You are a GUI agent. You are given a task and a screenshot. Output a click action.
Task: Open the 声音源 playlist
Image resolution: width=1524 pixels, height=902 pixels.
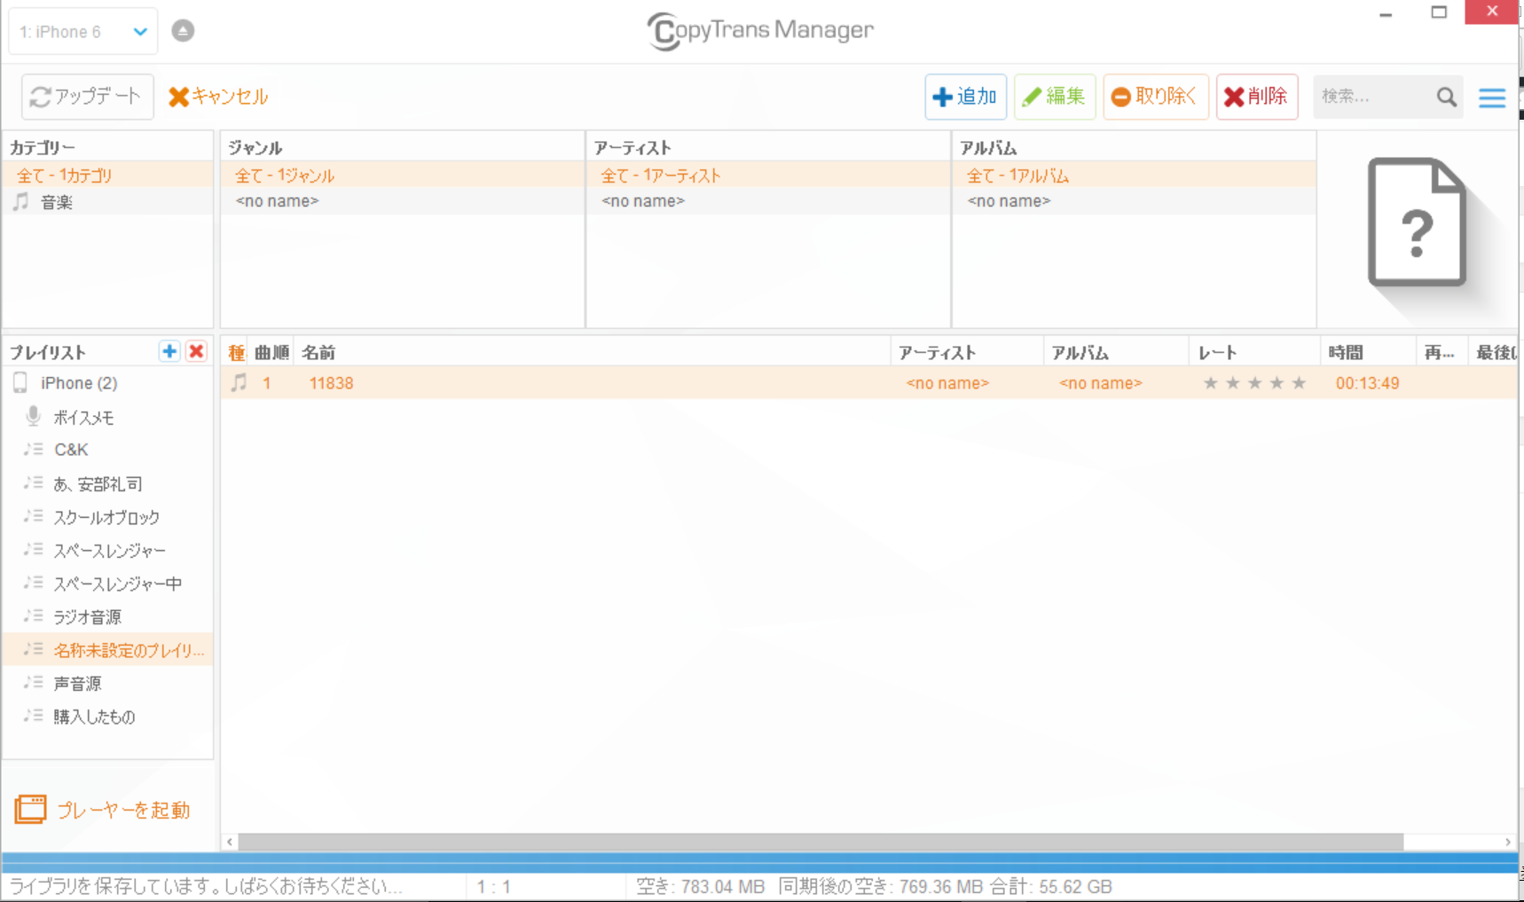(x=107, y=683)
